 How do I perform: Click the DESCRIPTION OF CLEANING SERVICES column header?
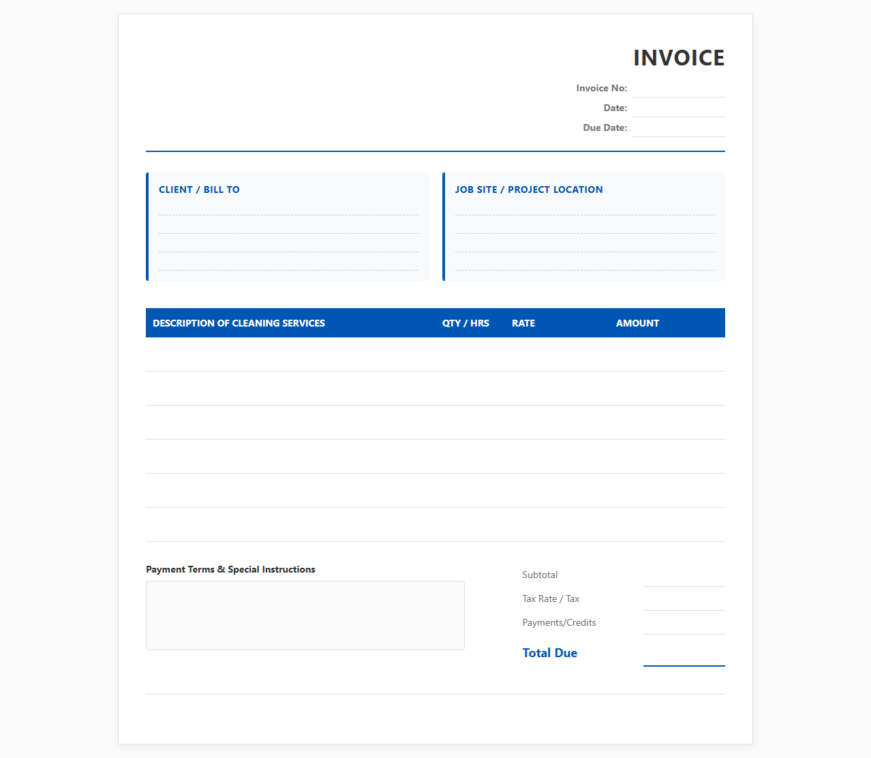click(x=239, y=323)
